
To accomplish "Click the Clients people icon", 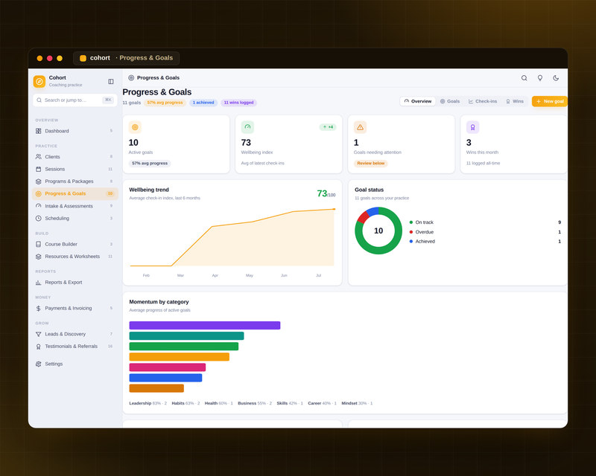I will (39, 157).
